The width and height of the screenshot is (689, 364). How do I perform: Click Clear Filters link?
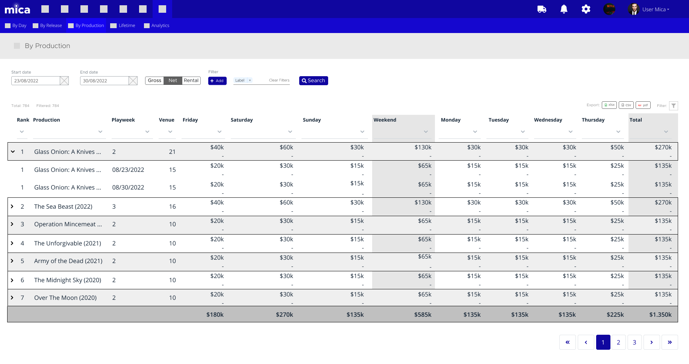click(279, 80)
